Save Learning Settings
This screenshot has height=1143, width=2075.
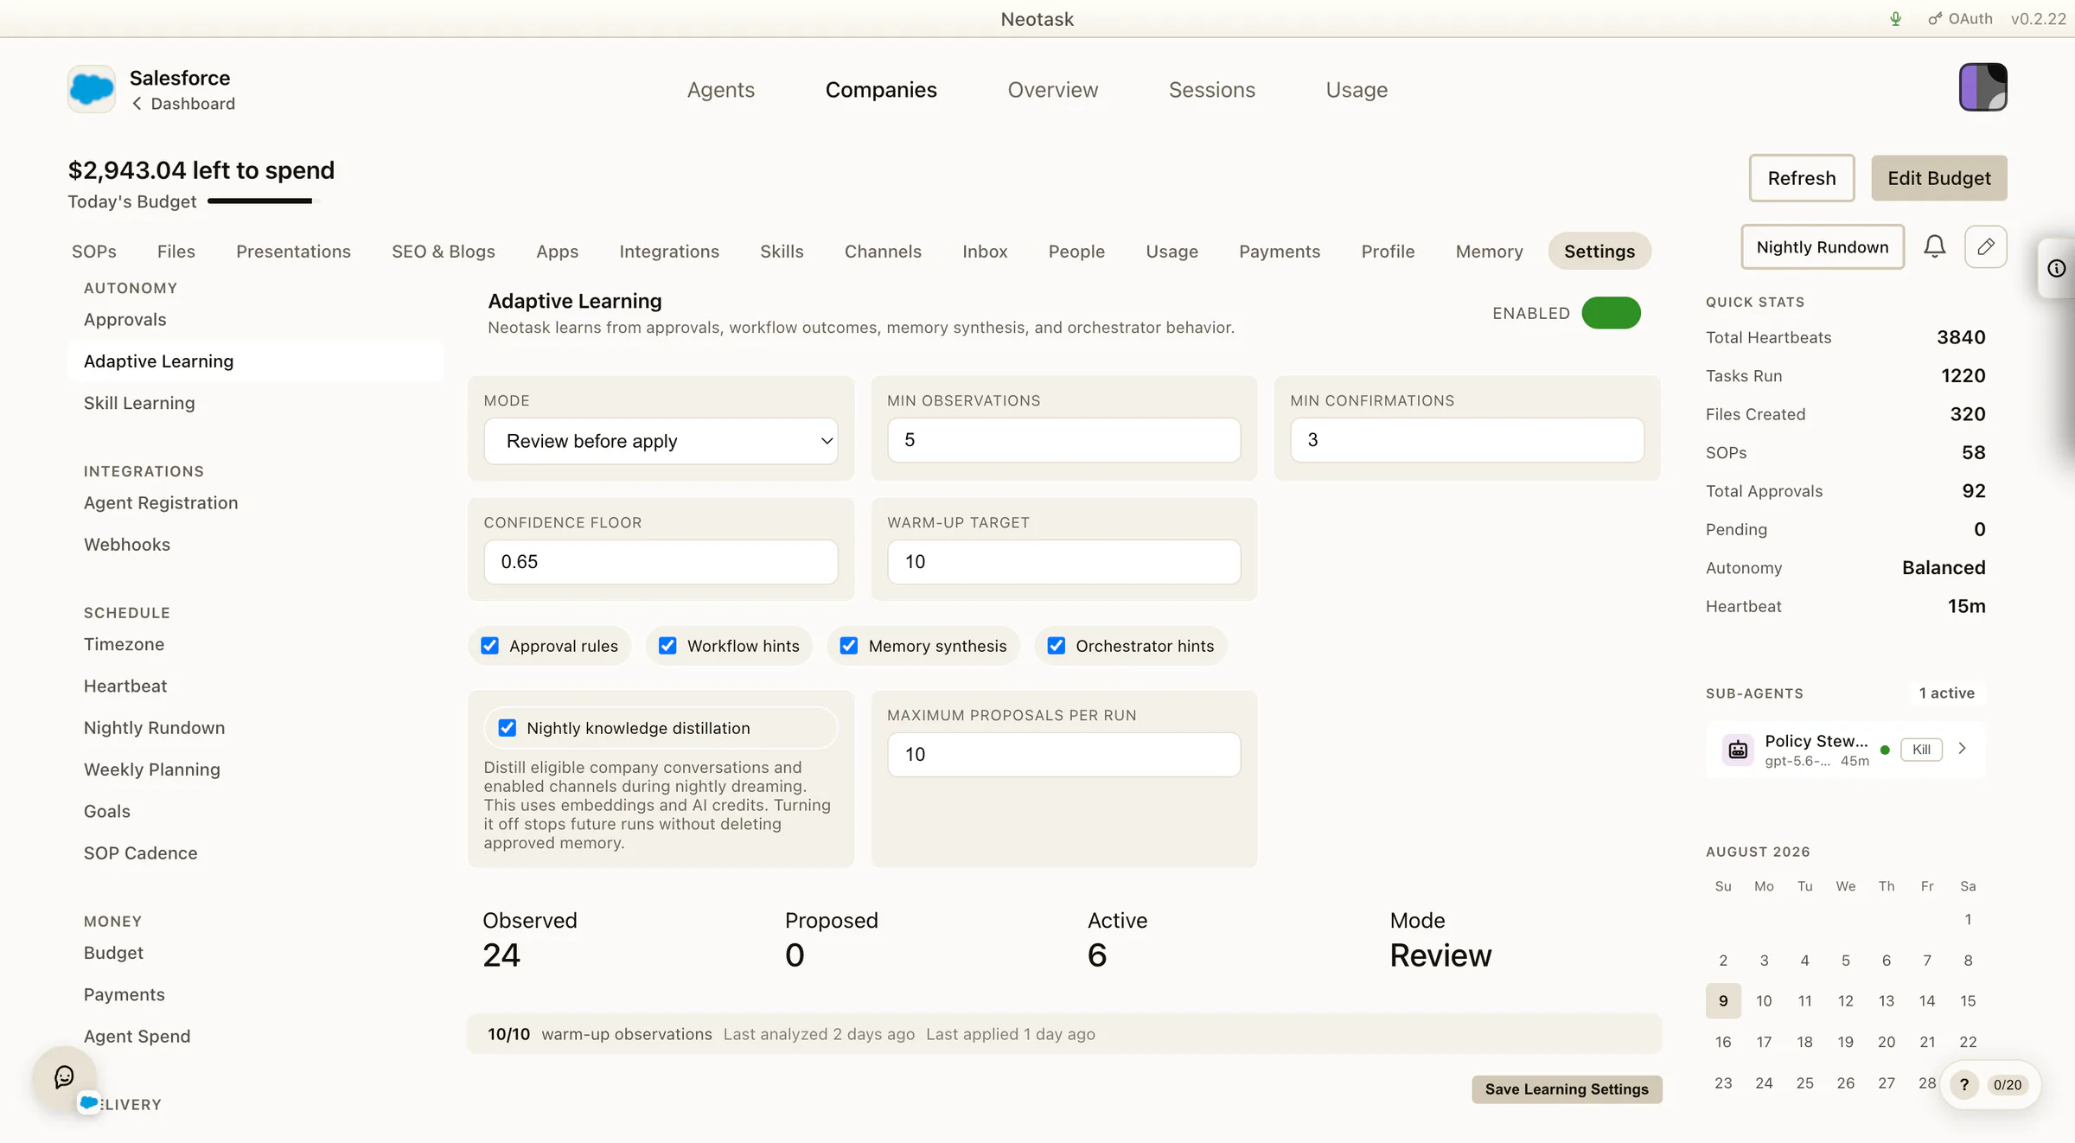(x=1567, y=1089)
